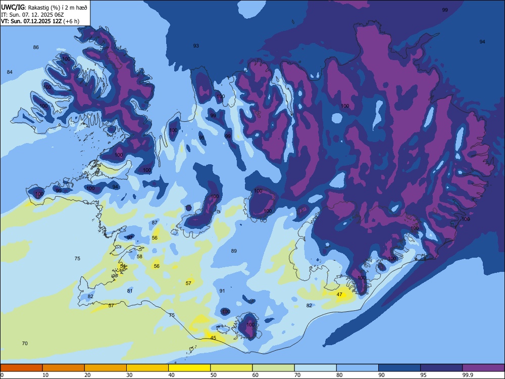Click legend scale label '40'
505x379 pixels.
click(172, 375)
